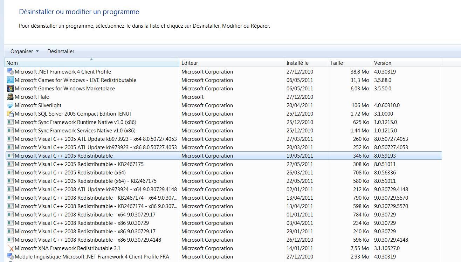Click the Microsoft XNA Framework Redistributable 3.1 icon
This screenshot has height=262, width=461.
click(10, 248)
